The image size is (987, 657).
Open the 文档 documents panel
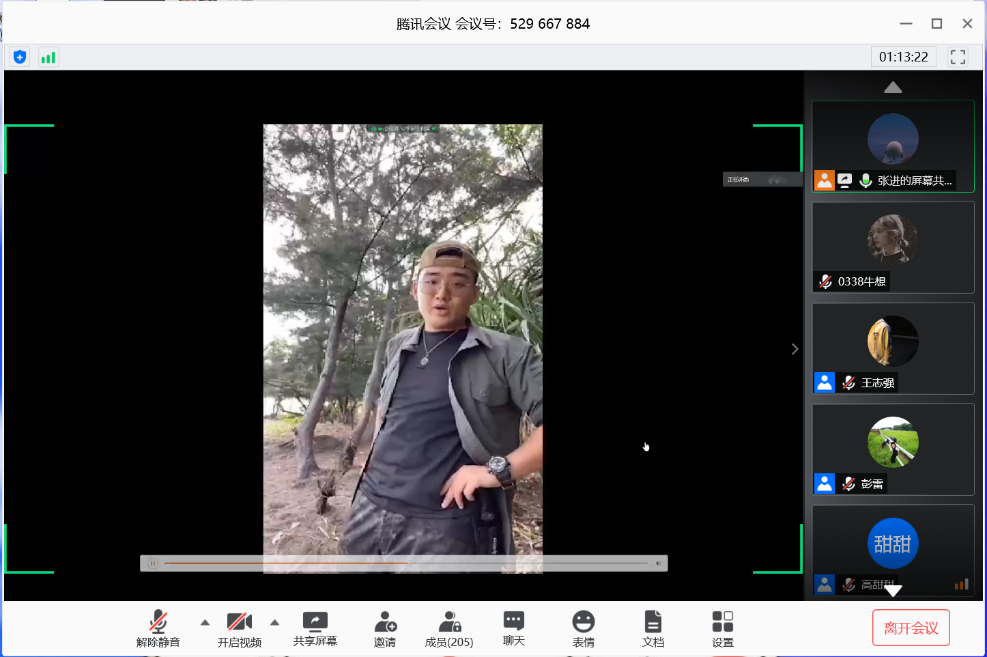(x=653, y=628)
